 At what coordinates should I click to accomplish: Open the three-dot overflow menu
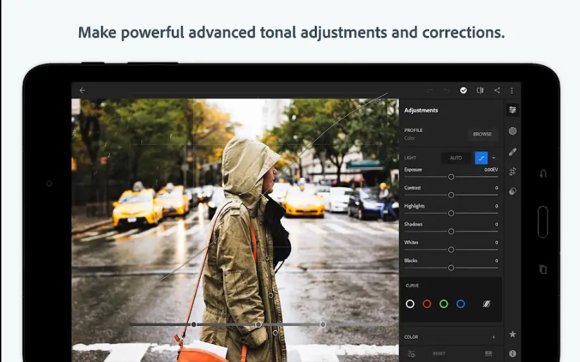coord(512,90)
